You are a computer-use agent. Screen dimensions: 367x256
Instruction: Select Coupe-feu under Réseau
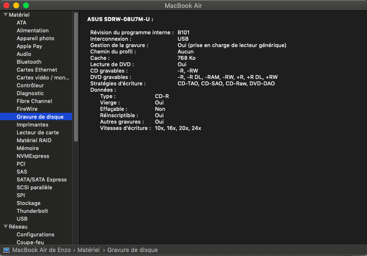point(30,242)
